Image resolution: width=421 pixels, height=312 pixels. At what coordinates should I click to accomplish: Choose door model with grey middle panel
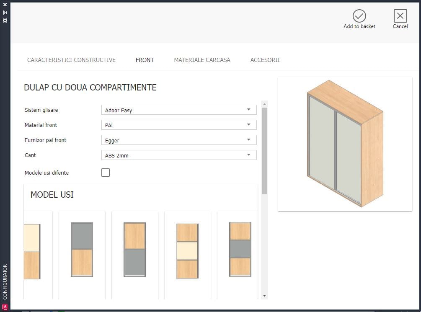240,250
